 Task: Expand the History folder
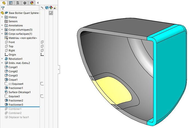click(x=2, y=17)
